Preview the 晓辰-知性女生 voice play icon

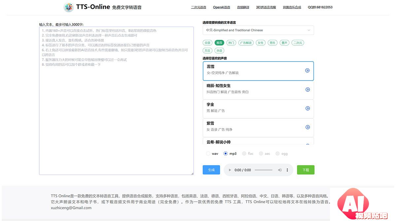[308, 89]
